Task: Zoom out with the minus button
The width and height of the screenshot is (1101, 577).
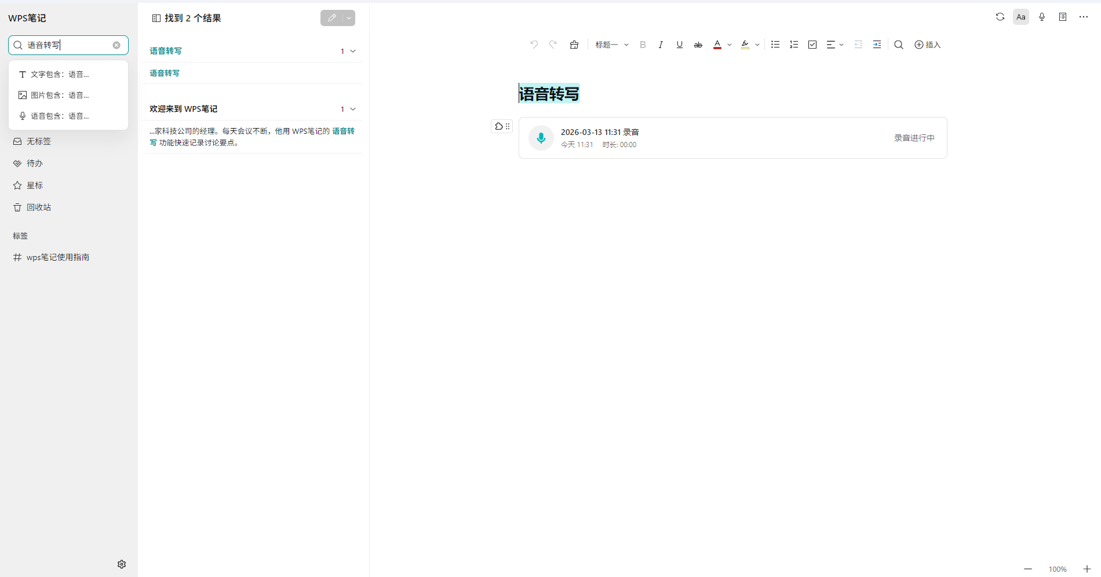Action: coord(1028,569)
